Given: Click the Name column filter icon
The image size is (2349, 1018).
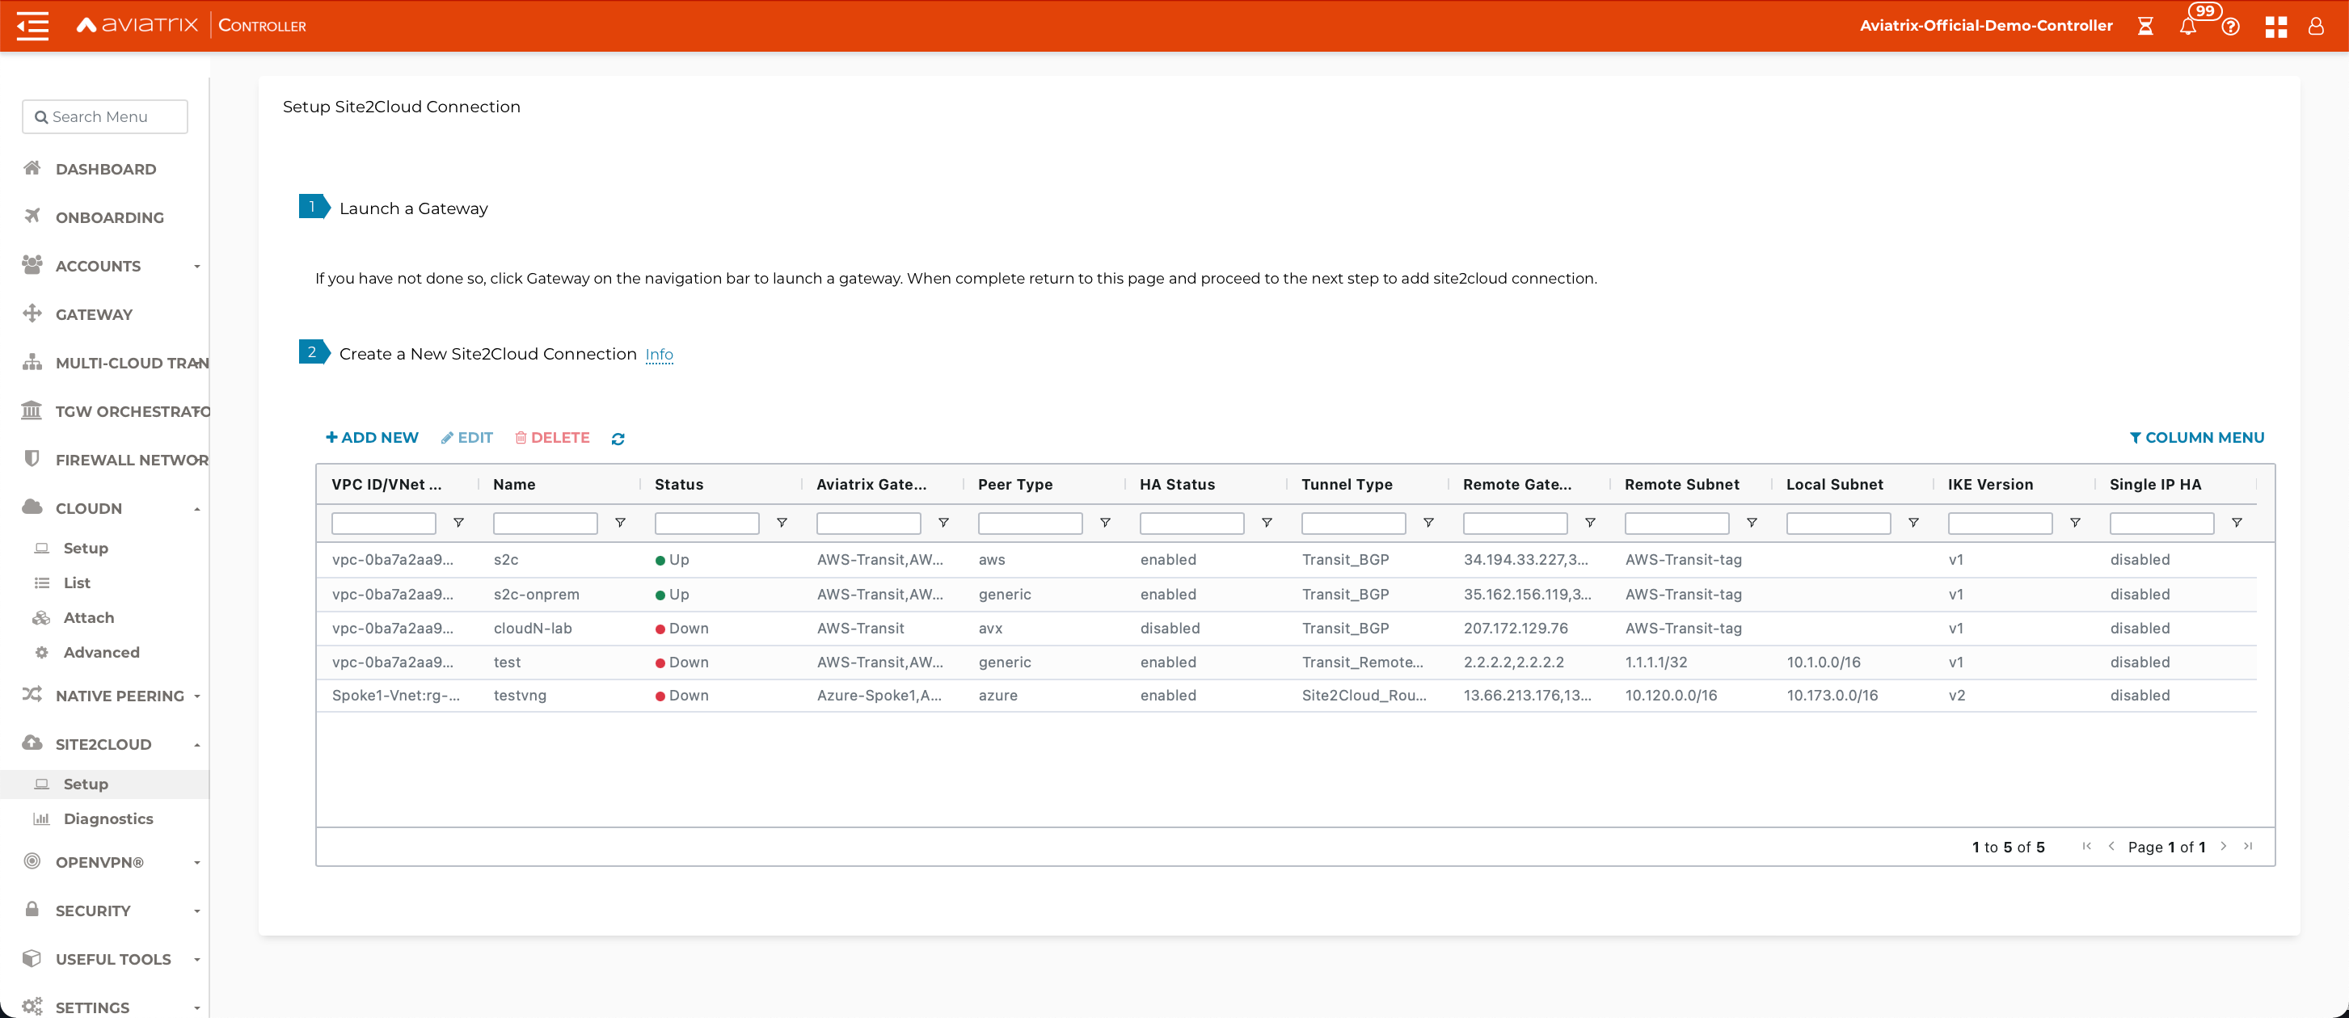Looking at the screenshot, I should point(620,523).
